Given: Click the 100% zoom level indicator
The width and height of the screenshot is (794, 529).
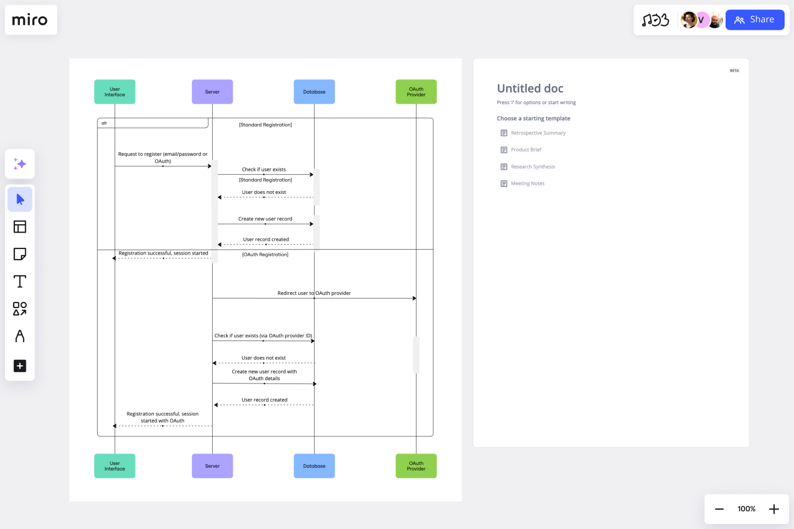Looking at the screenshot, I should pyautogui.click(x=746, y=509).
